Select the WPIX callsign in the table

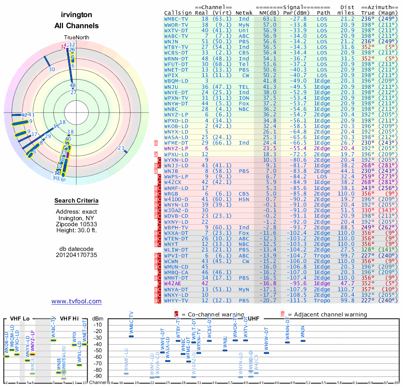point(171,76)
